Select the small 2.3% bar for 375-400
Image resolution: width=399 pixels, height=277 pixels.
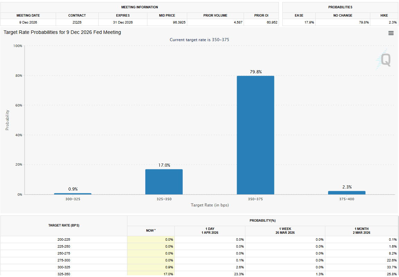(346, 193)
